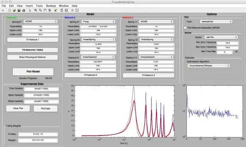
Task: Open the Spring 11 dropdown in Network 3
Action: point(156,21)
